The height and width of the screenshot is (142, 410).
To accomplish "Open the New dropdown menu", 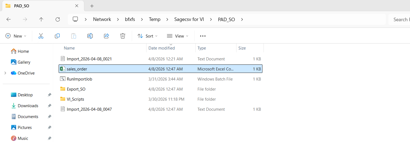I will 16,36.
